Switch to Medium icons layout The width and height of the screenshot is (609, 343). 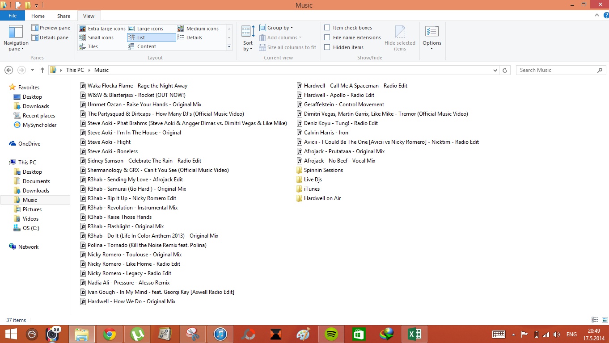(x=198, y=29)
